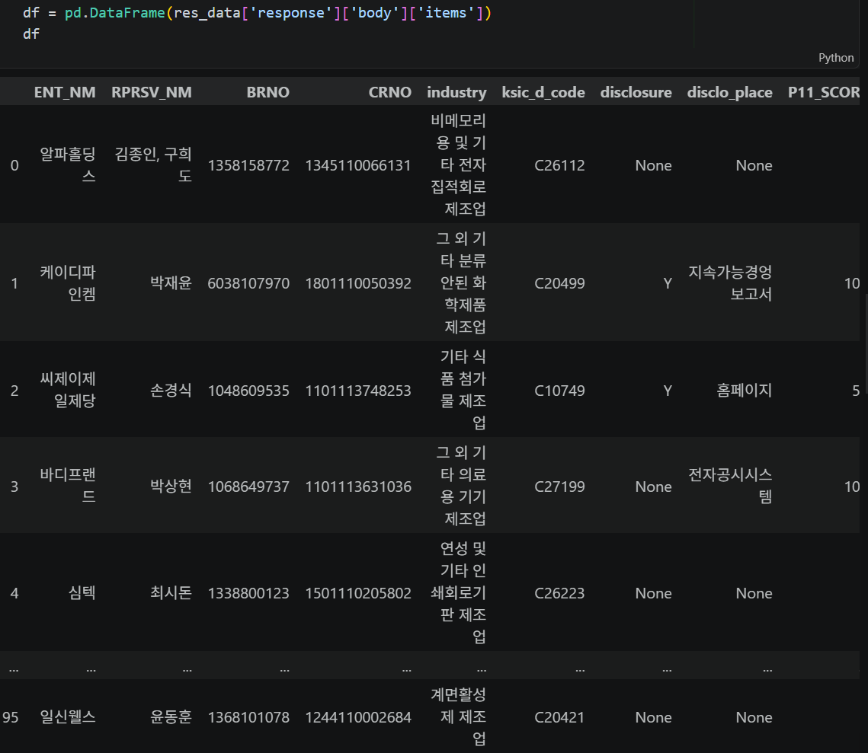Click BRNO value 1358158772
This screenshot has width=868, height=753.
click(248, 165)
